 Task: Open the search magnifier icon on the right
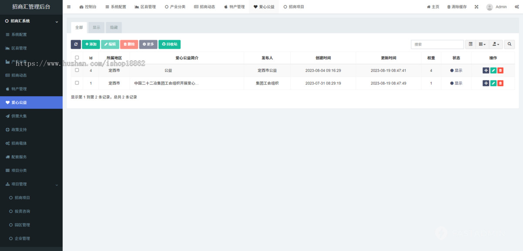509,44
